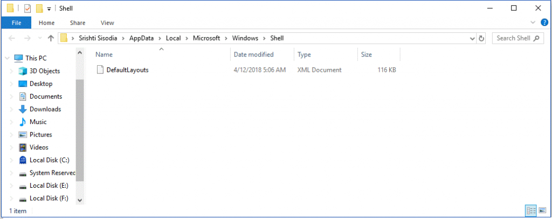Go up one folder level
Screen dimensions: 552x219
tap(51, 38)
